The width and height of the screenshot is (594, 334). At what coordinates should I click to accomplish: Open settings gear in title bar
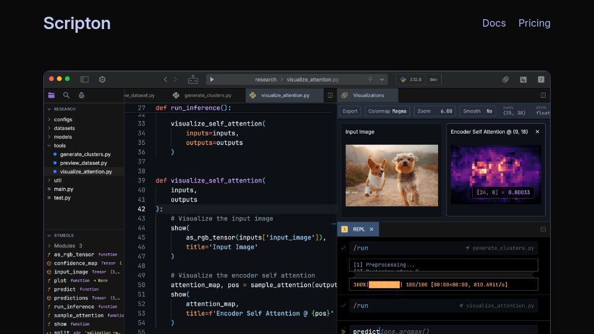(102, 79)
